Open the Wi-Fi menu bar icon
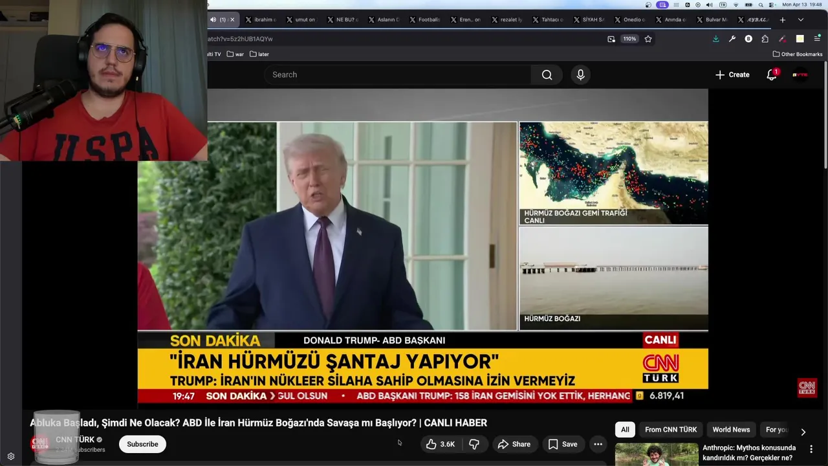Image resolution: width=828 pixels, height=466 pixels. pyautogui.click(x=735, y=5)
